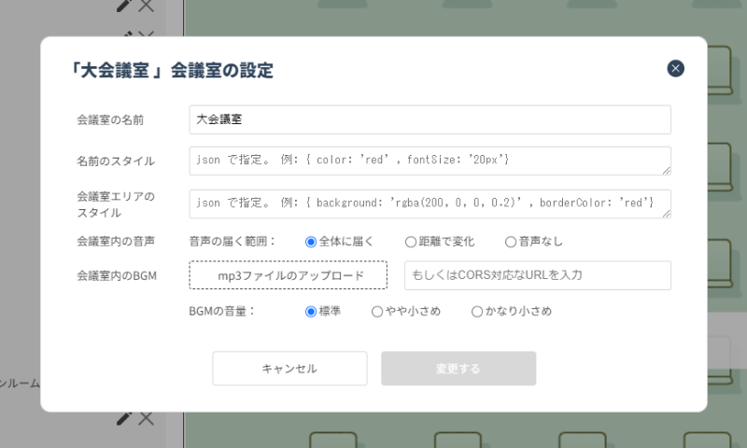Click the X delete icon at the top-left edge
The height and width of the screenshot is (448, 747).
[x=146, y=6]
